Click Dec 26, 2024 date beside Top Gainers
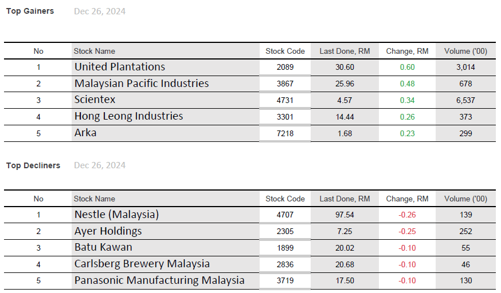The image size is (501, 293). point(100,11)
